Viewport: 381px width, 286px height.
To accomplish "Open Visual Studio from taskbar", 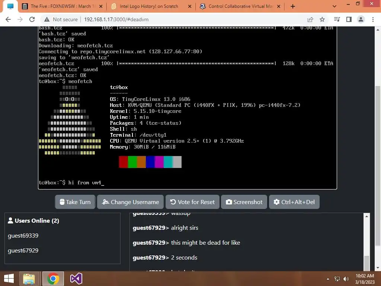I will tap(76, 279).
